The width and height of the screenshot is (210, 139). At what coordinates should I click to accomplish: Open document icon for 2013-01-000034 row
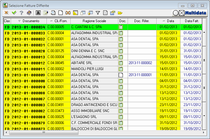coord(121,27)
